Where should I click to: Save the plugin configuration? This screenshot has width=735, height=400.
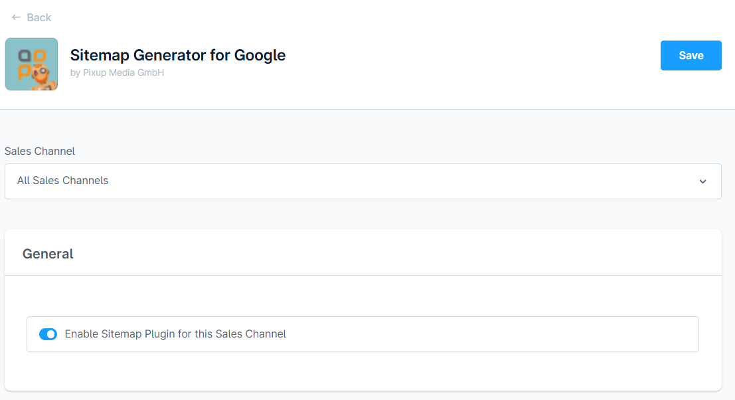pos(691,55)
